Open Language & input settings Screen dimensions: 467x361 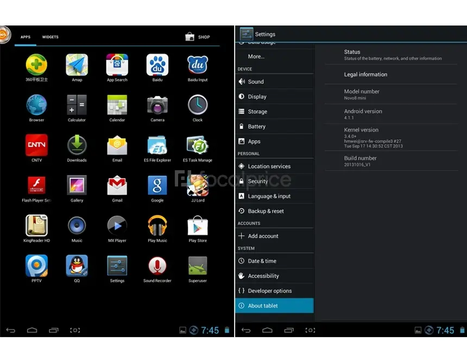click(x=274, y=196)
